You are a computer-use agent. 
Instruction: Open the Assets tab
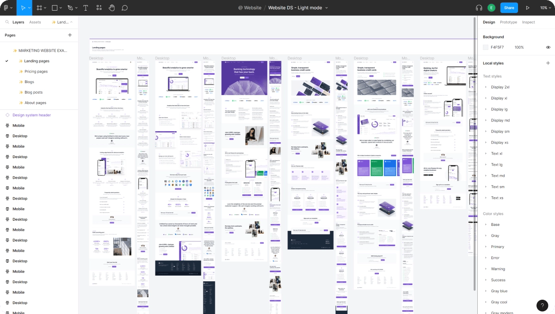(x=35, y=22)
